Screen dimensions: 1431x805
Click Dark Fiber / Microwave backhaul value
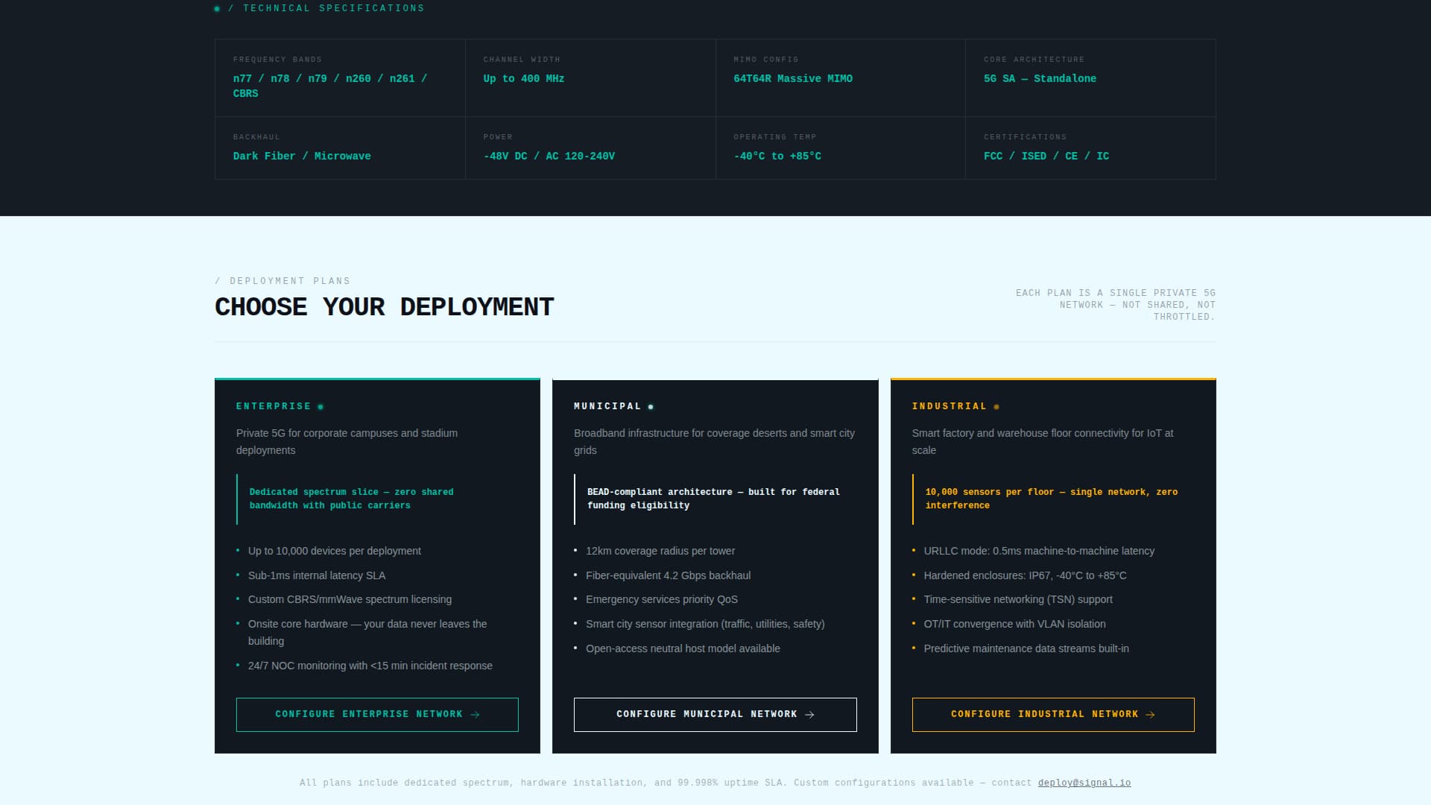coord(301,156)
